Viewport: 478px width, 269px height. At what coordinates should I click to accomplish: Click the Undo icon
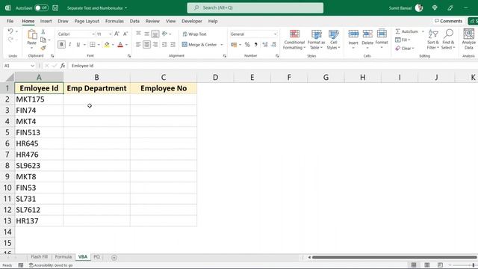click(x=10, y=31)
